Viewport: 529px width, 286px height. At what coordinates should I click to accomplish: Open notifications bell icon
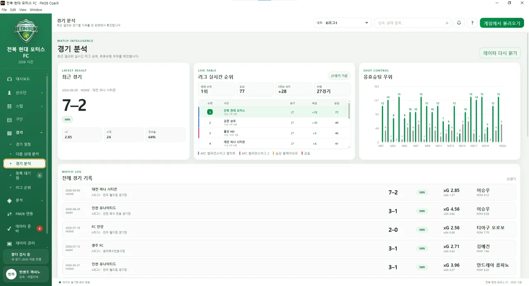point(459,23)
